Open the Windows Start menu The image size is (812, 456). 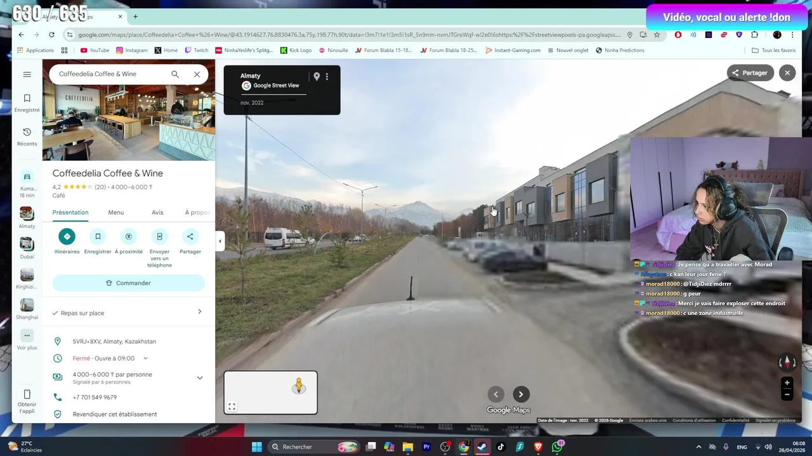tap(256, 447)
